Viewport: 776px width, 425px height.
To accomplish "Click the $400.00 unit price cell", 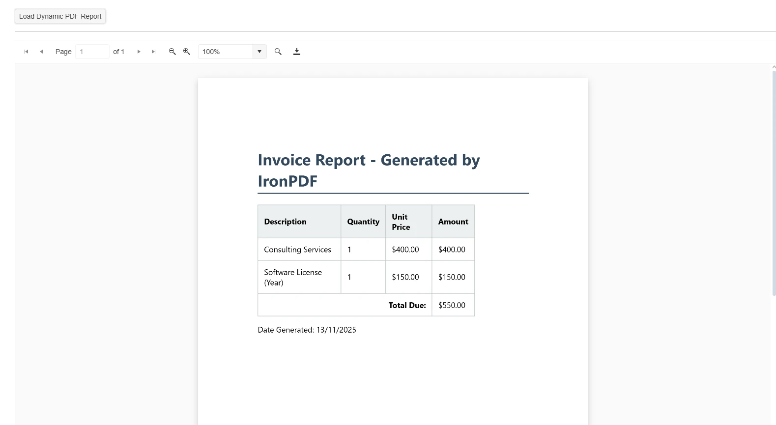I will 409,250.
